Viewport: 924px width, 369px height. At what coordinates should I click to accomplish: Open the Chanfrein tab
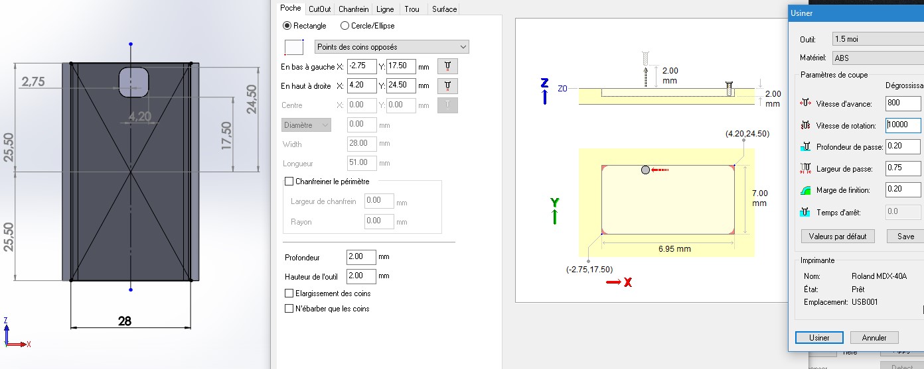(x=354, y=9)
